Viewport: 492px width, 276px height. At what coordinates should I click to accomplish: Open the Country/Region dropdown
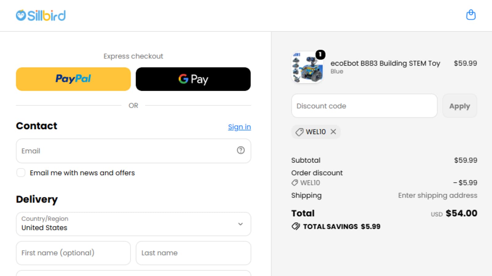(133, 224)
